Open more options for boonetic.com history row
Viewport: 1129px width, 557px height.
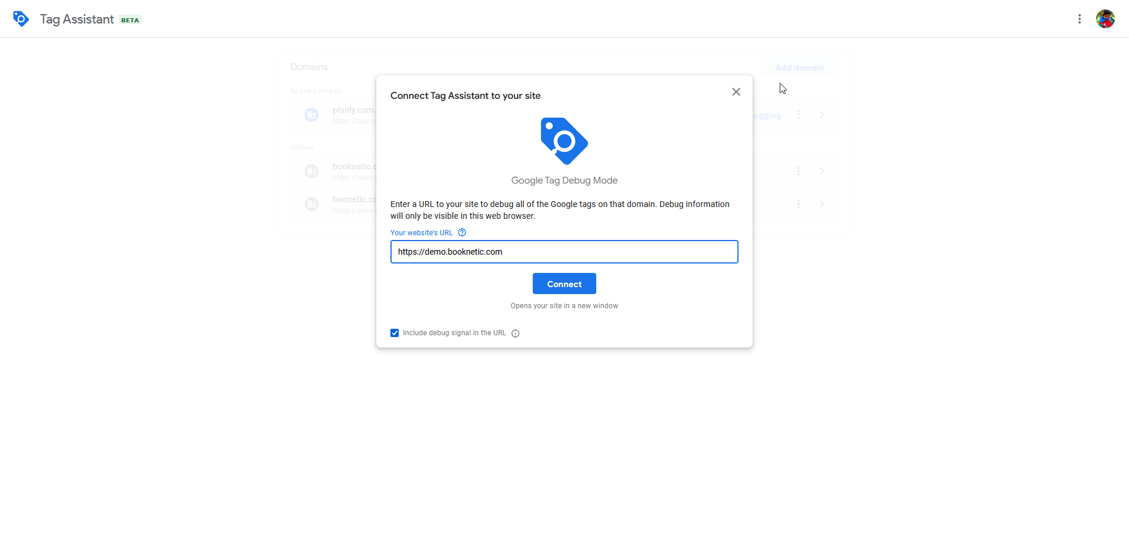(799, 204)
